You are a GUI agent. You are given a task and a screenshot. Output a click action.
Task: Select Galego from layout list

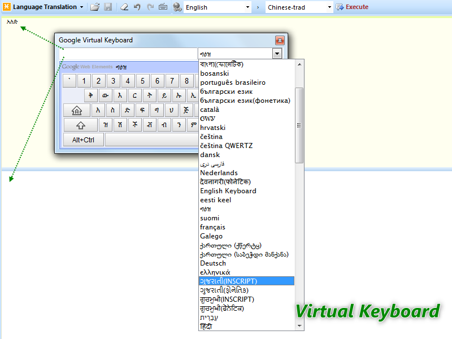246,236
